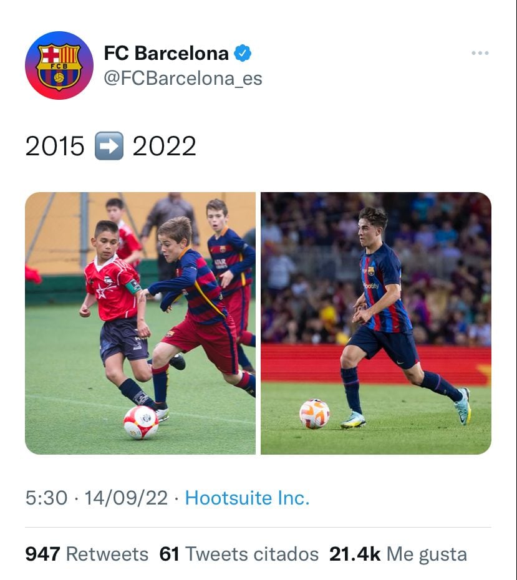Viewport: 517px width, 580px height.
Task: Enlarge the right 2022 stadium photo
Action: pos(376,323)
